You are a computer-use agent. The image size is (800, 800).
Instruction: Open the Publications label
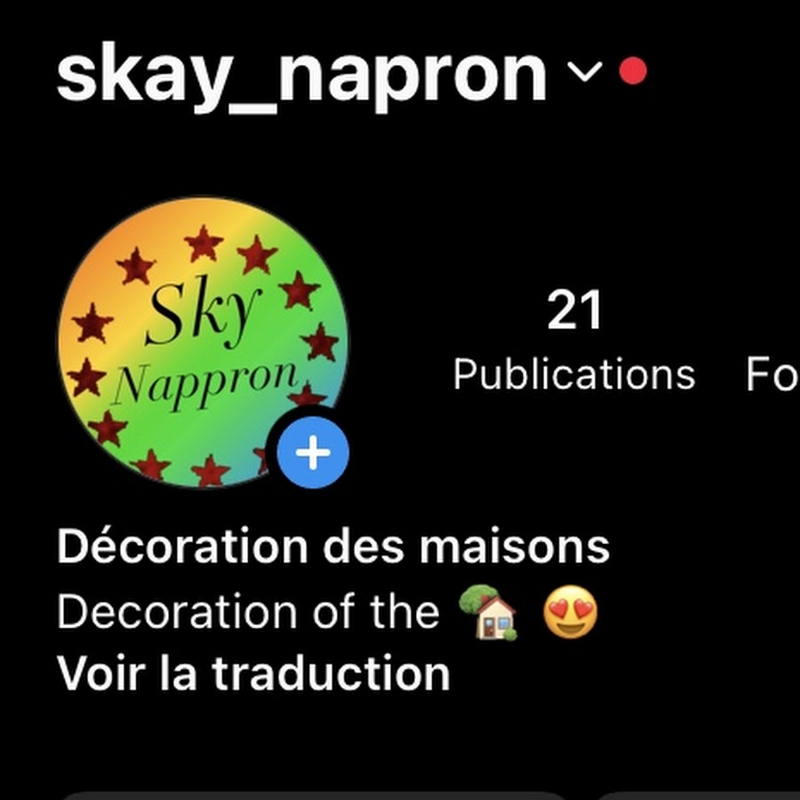(x=574, y=374)
